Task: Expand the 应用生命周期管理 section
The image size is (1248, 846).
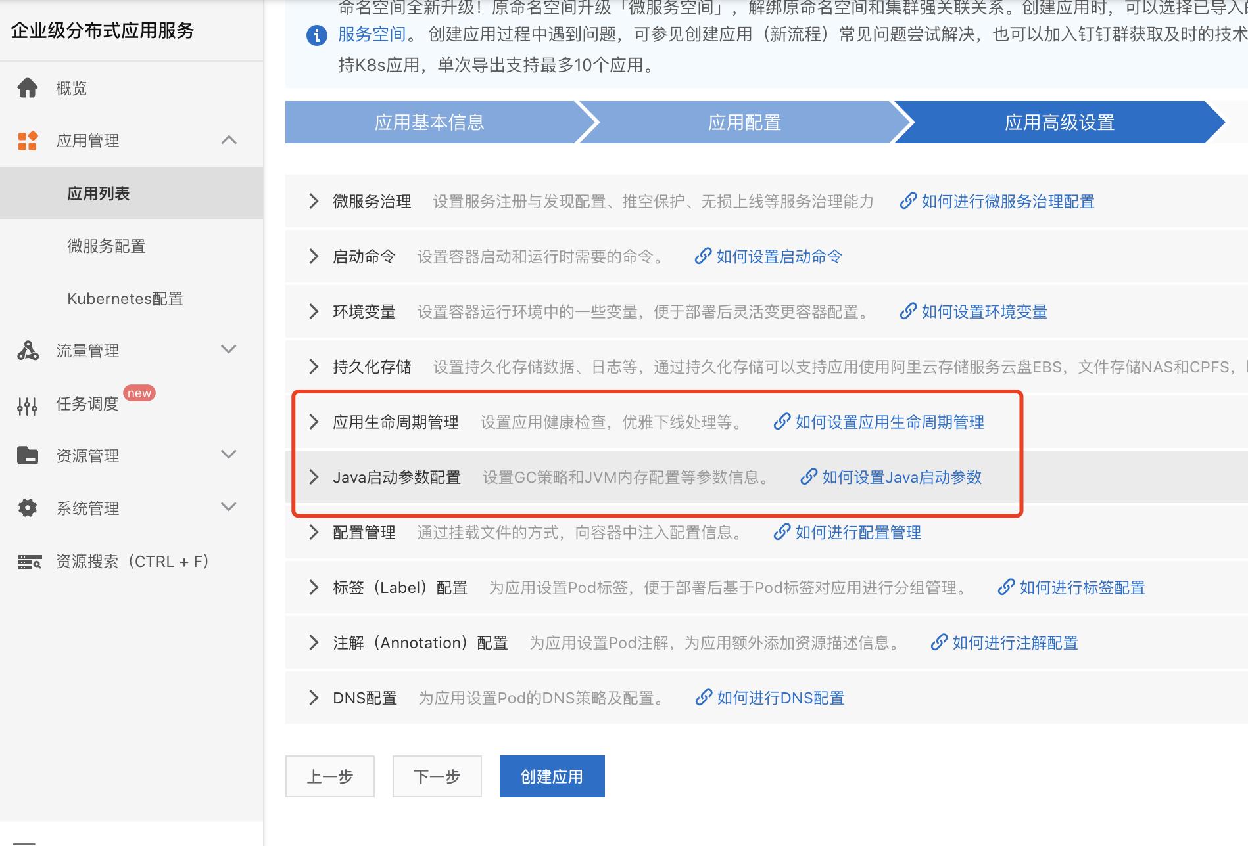Action: (314, 422)
